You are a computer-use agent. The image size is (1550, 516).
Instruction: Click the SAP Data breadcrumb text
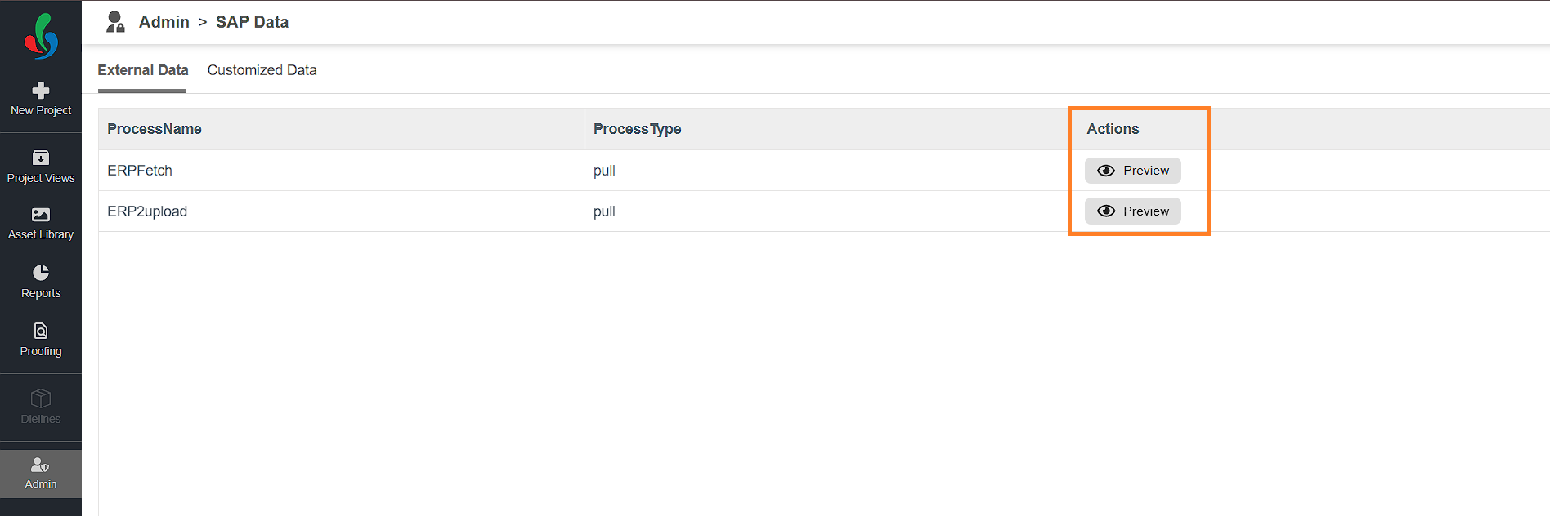pos(252,22)
